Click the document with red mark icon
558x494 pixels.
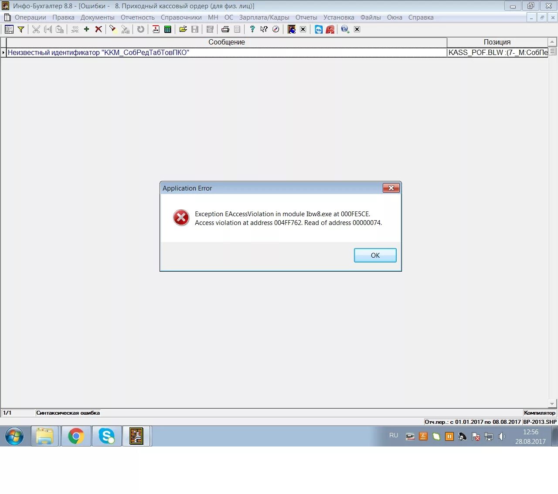156,29
